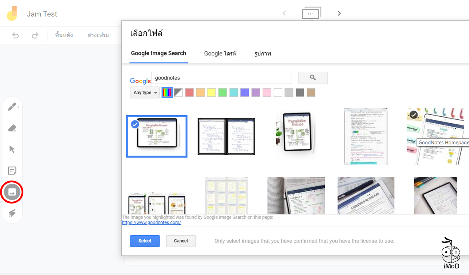Advance frames with the right chevron

pyautogui.click(x=339, y=13)
